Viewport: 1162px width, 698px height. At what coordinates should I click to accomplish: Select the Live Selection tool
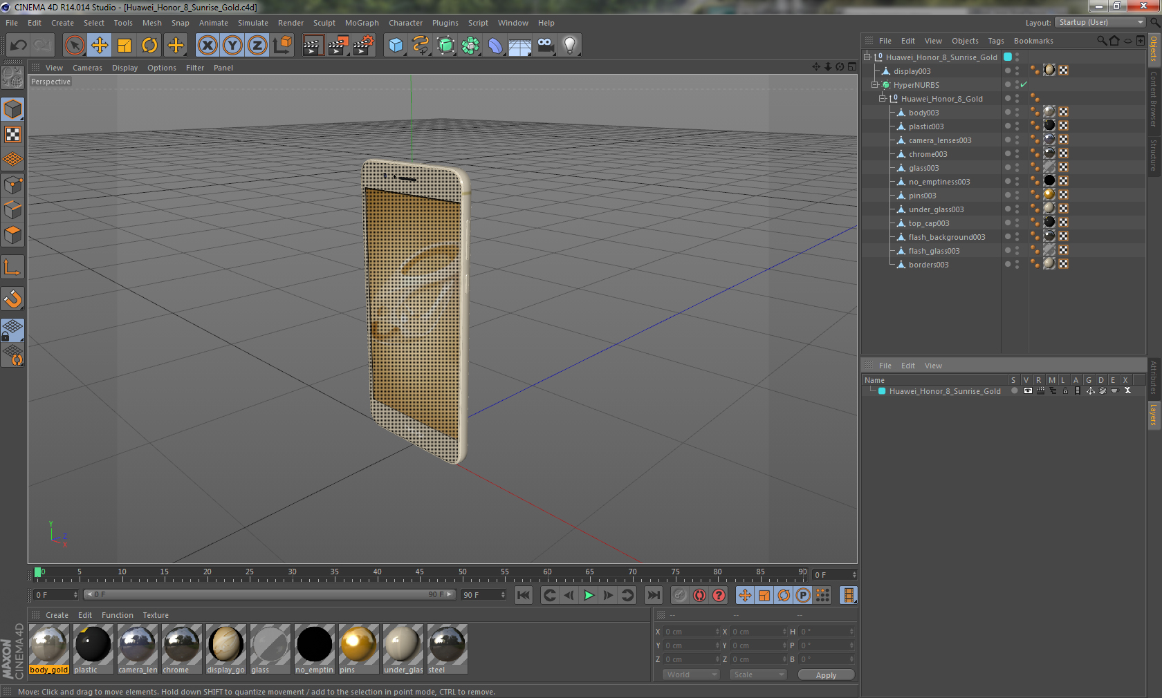click(x=74, y=46)
